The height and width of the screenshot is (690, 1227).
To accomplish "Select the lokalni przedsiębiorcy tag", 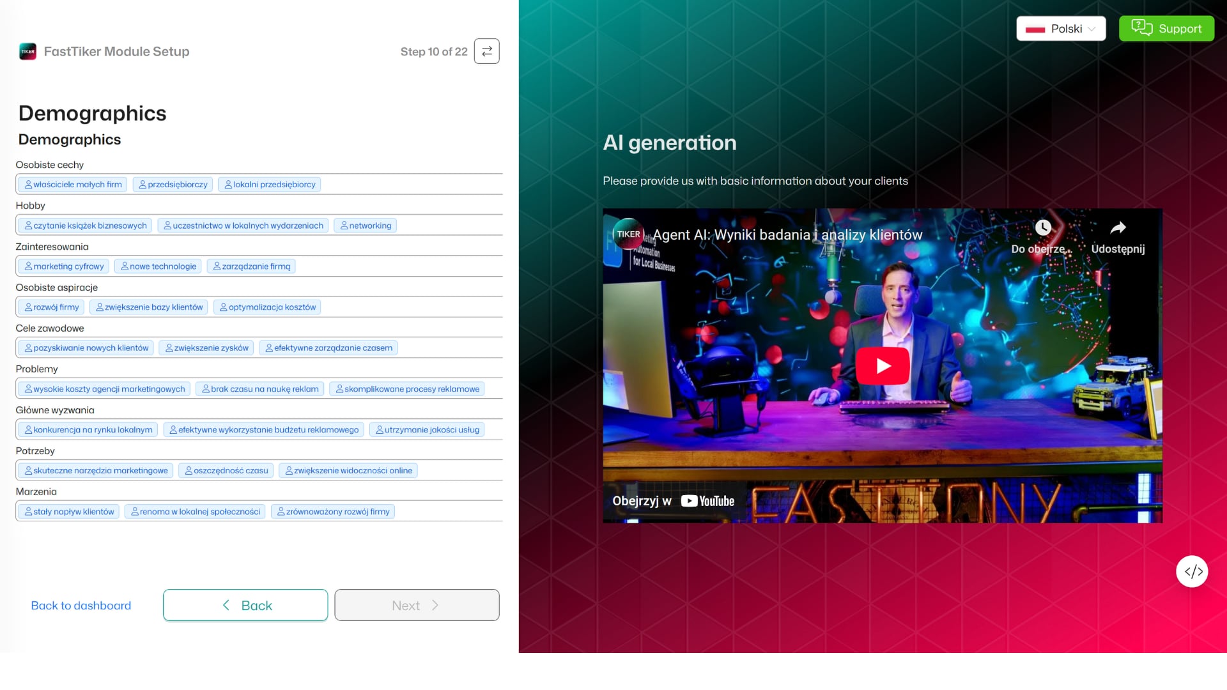I will [270, 185].
